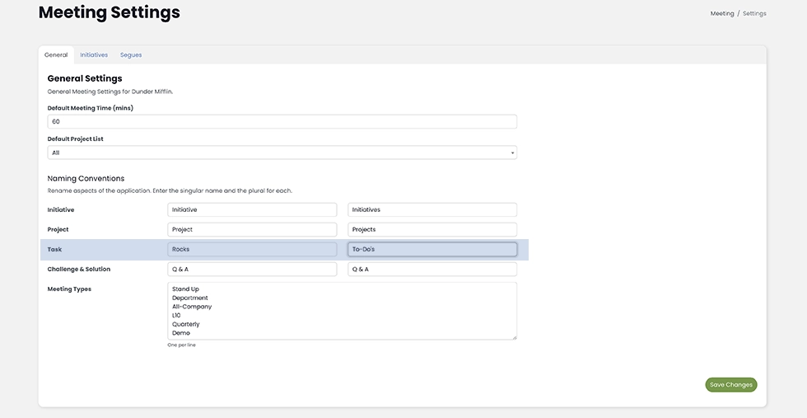Click the singular Initiative name field
This screenshot has width=807, height=418.
252,209
